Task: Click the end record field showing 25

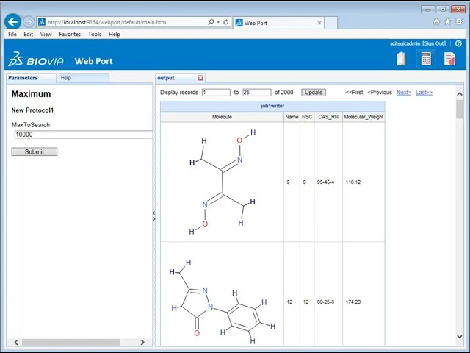Action: pos(257,93)
